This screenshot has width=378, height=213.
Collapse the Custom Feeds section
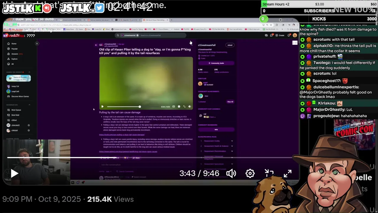29,139
